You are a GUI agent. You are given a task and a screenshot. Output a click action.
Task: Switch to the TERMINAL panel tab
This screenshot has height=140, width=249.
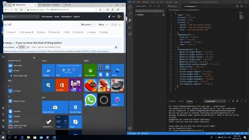(189, 101)
